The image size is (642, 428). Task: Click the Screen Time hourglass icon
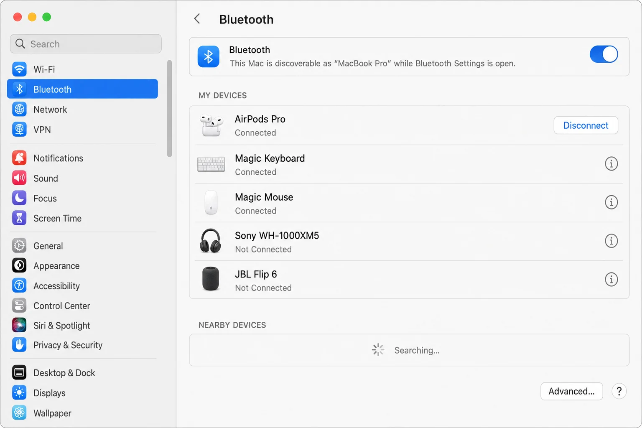19,218
